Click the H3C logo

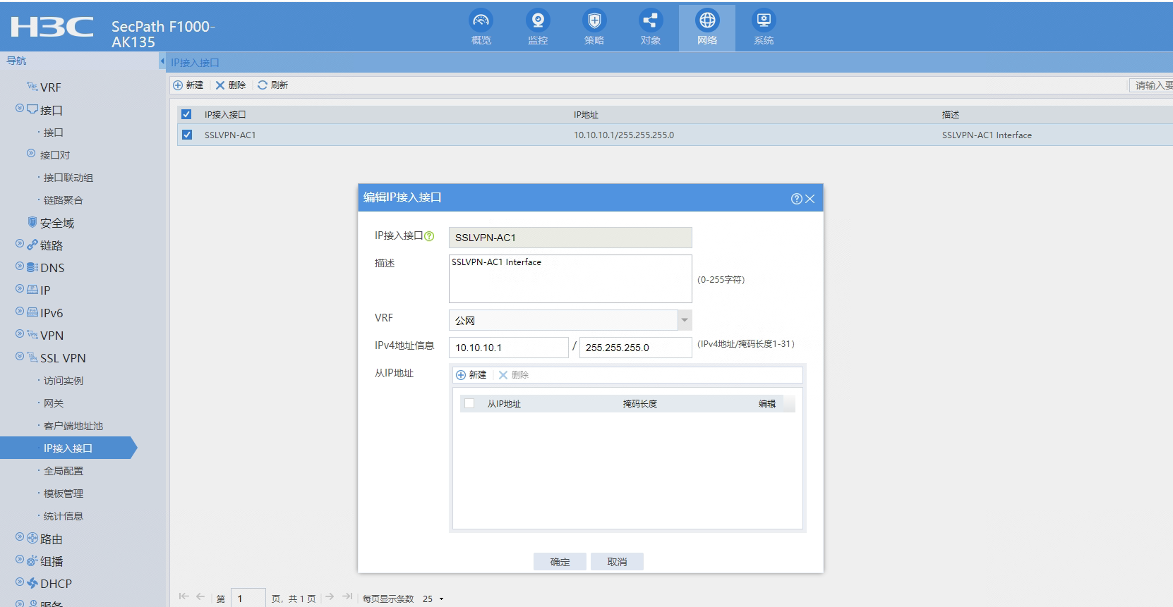(x=52, y=27)
